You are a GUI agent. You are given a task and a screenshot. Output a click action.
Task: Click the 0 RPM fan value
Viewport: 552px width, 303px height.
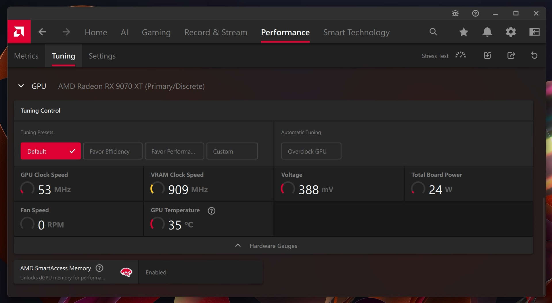[51, 225]
